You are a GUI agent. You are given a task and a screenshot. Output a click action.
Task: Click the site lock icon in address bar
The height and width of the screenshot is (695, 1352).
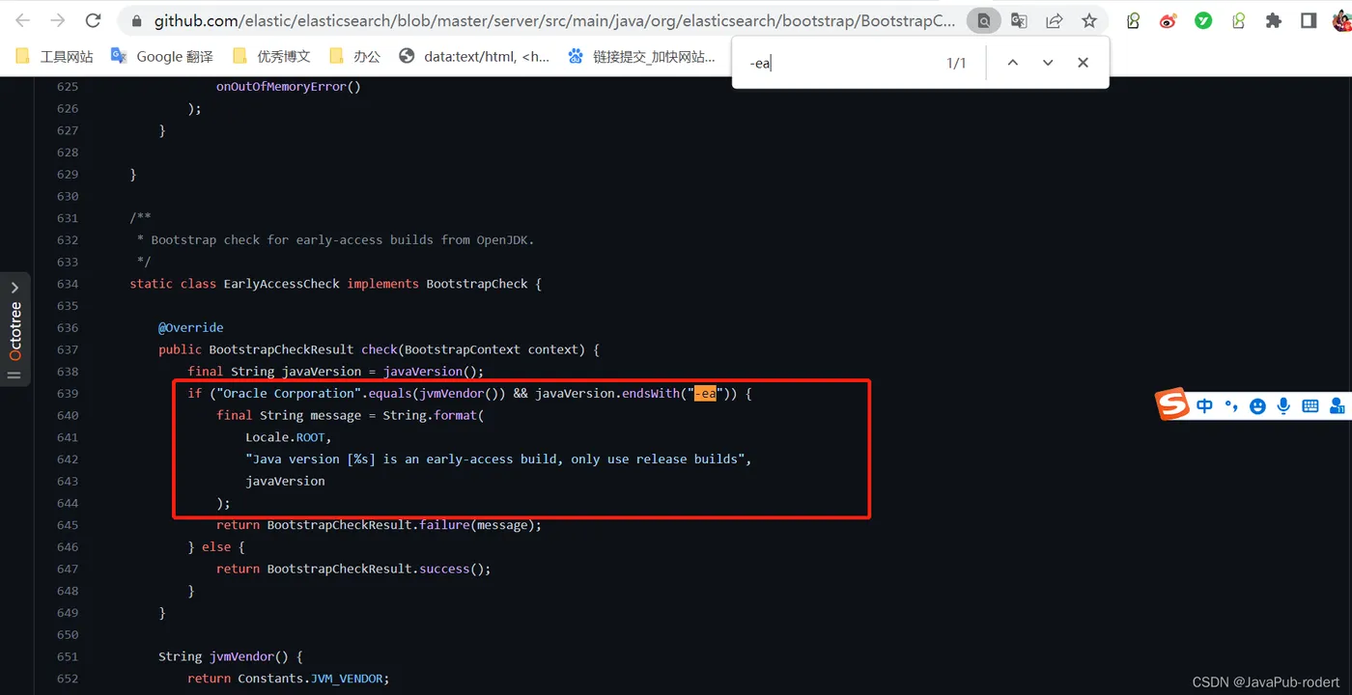pos(135,20)
